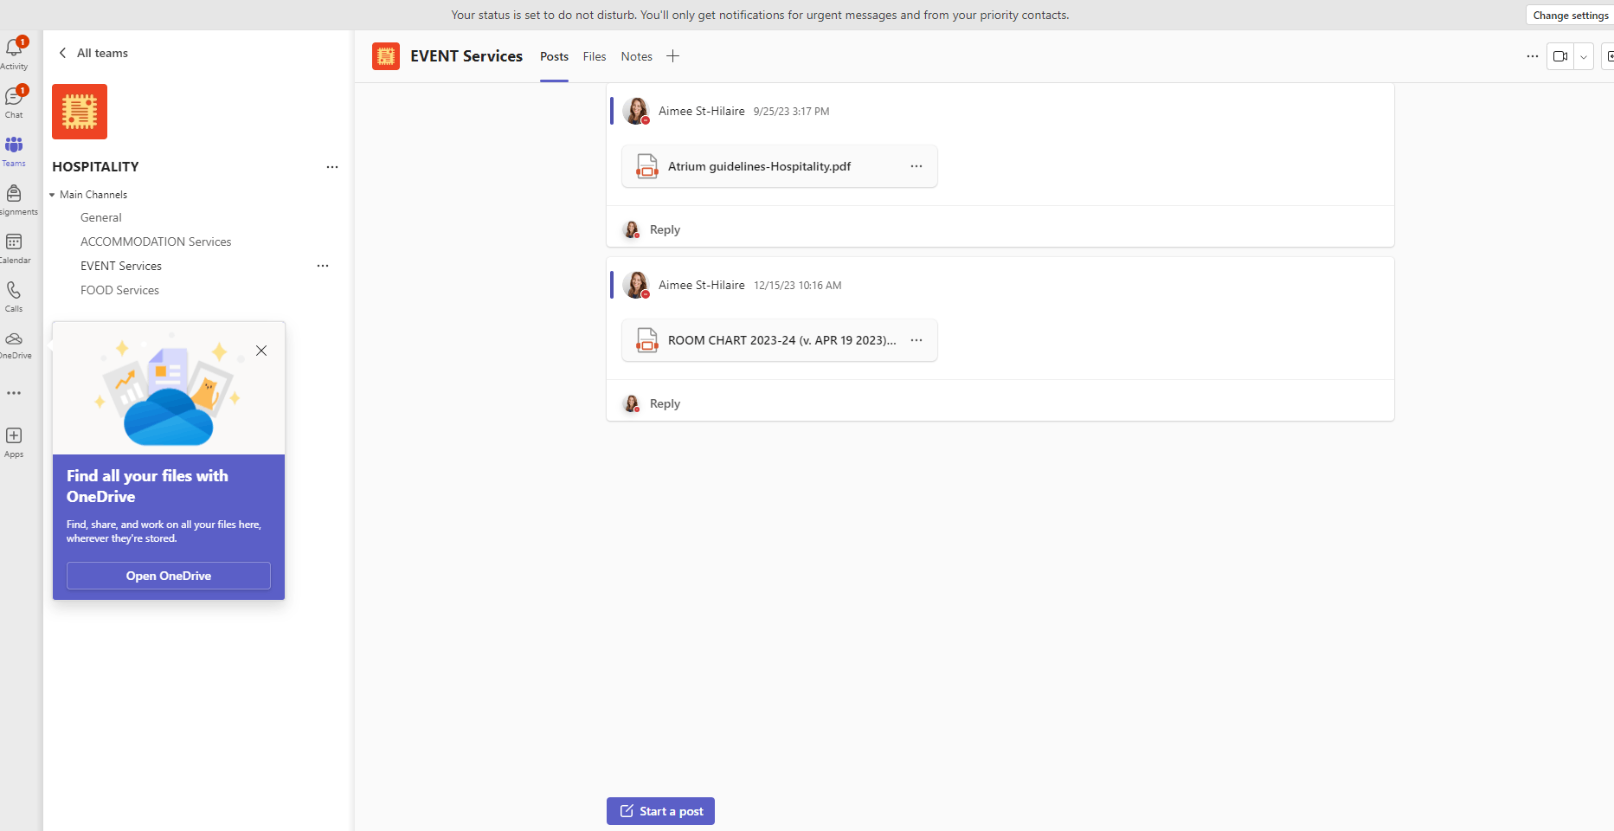Click Aimee St-Hilaire name on 12/15/23 post
The width and height of the screenshot is (1614, 831).
[x=702, y=285]
